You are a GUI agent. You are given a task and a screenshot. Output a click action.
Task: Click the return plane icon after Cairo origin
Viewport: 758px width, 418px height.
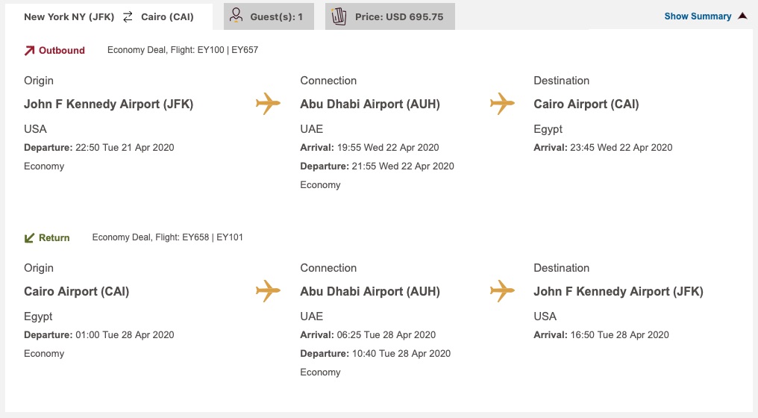pyautogui.click(x=268, y=291)
